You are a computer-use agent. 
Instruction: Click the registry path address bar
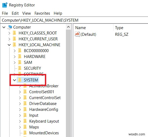pyautogui.click(x=74, y=20)
